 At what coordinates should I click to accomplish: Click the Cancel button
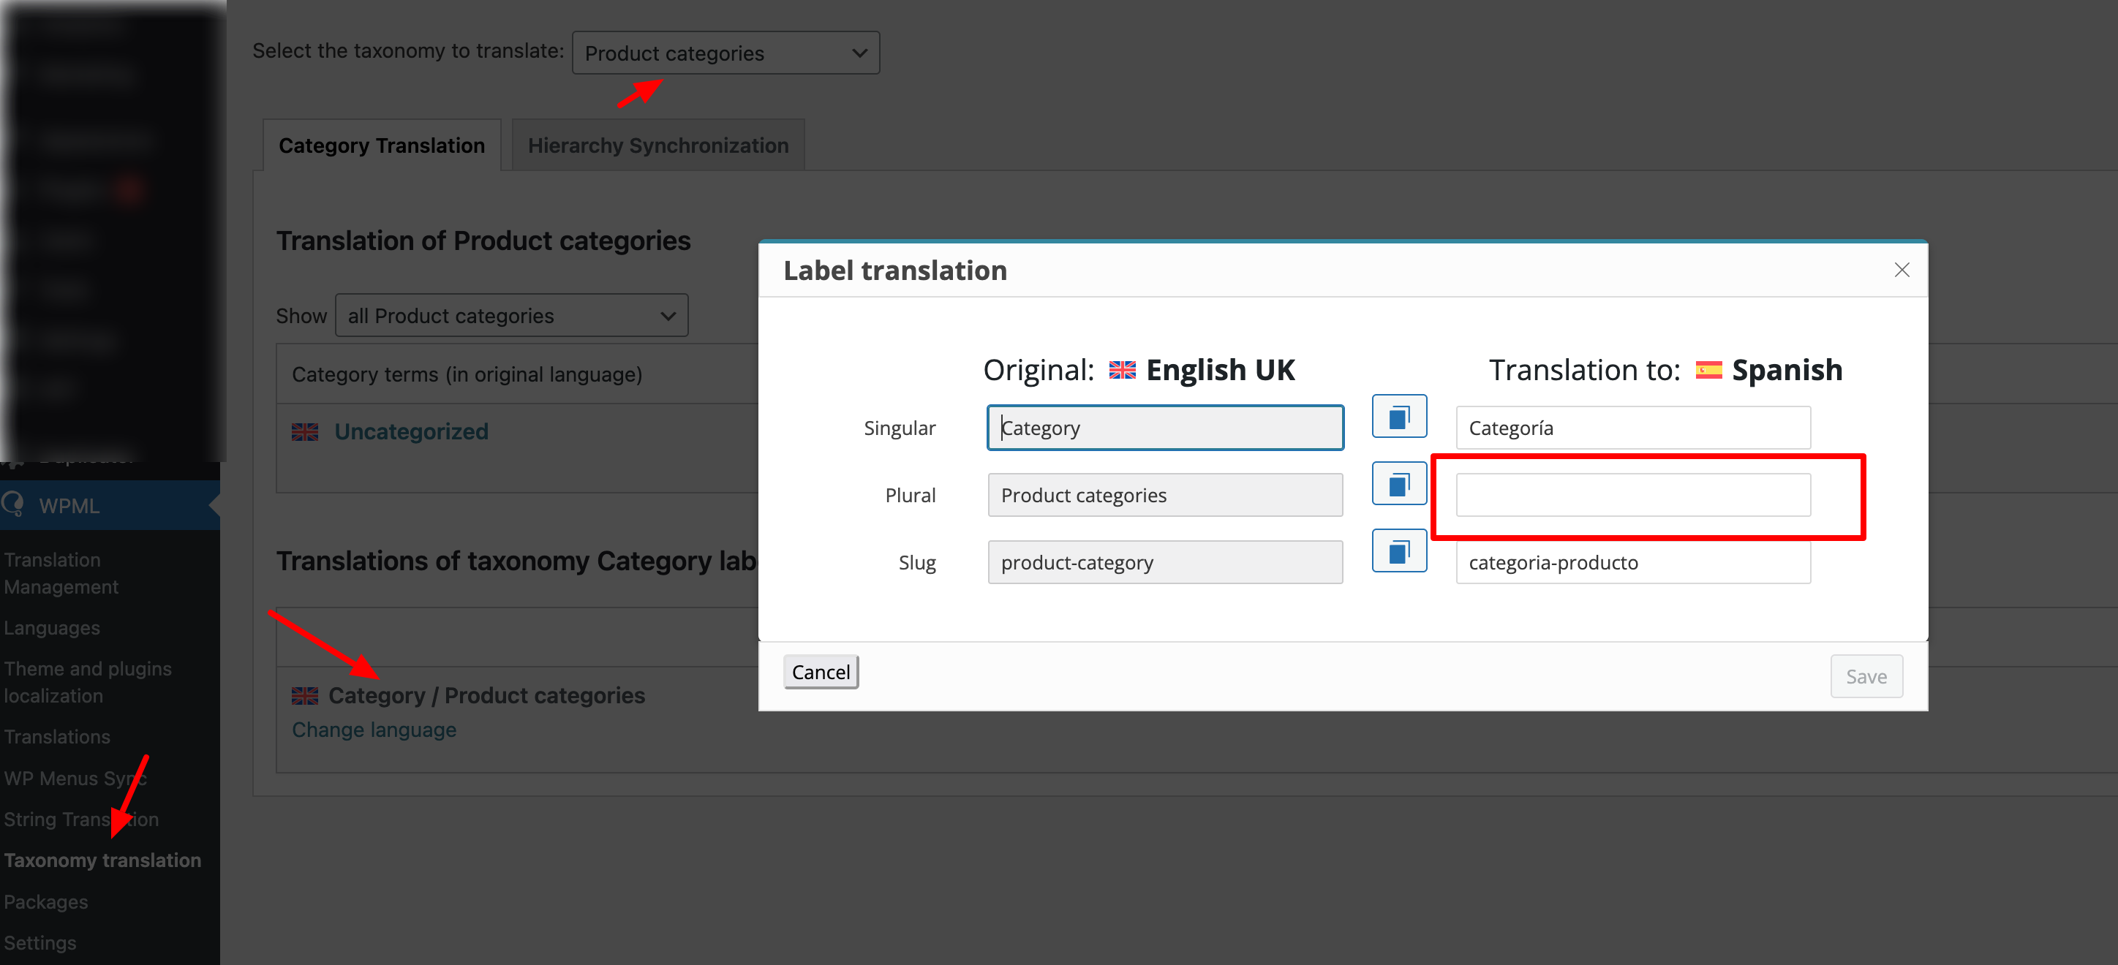[x=821, y=673]
